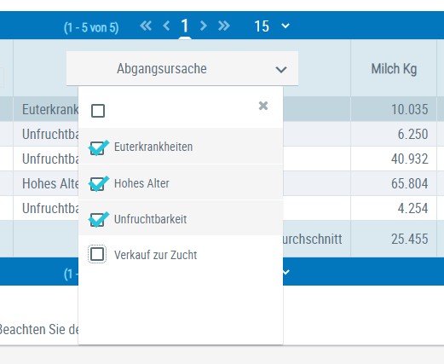Open the Abgangsursache filter dropdown
The height and width of the screenshot is (364, 444).
(x=182, y=68)
